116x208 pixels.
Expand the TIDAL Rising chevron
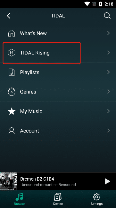(109, 53)
